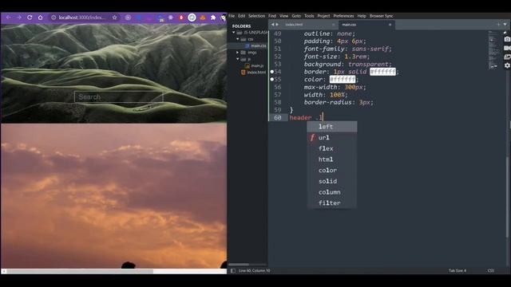
Task: Click the circular white-ringed extension icon
Action: [192, 18]
